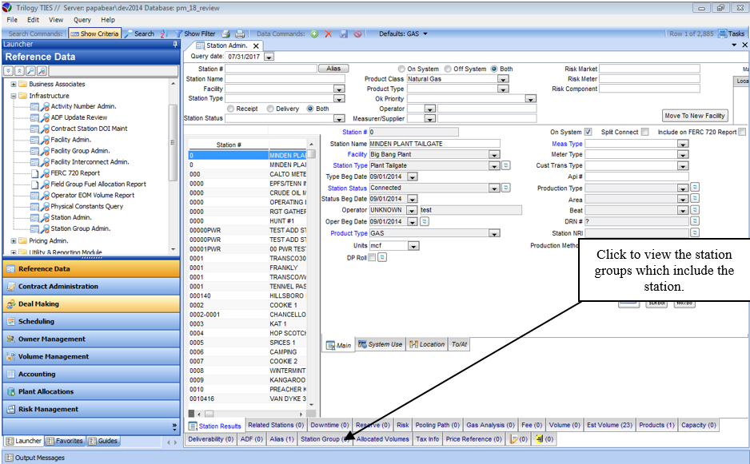Image resolution: width=750 pixels, height=464 pixels.
Task: Enable the Split Connect checkbox
Action: pyautogui.click(x=644, y=132)
